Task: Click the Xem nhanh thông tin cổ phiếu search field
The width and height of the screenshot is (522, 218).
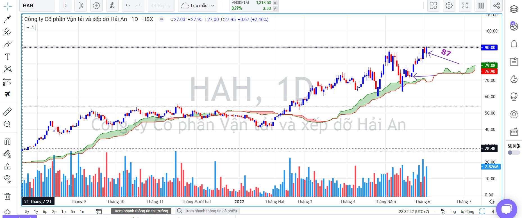Action: (x=211, y=211)
